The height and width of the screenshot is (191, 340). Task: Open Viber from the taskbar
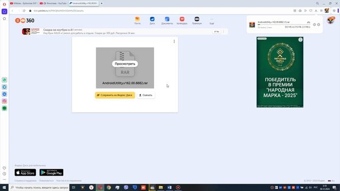click(x=126, y=187)
